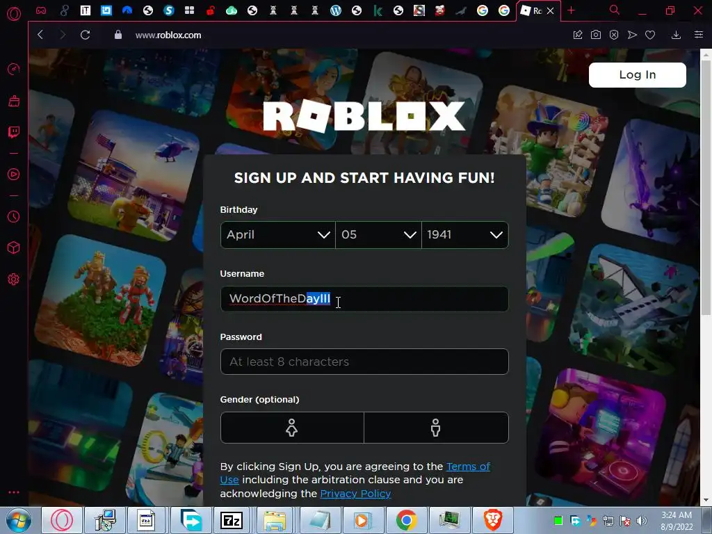
Task: Open Easy Setup sliders icon
Action: [699, 35]
